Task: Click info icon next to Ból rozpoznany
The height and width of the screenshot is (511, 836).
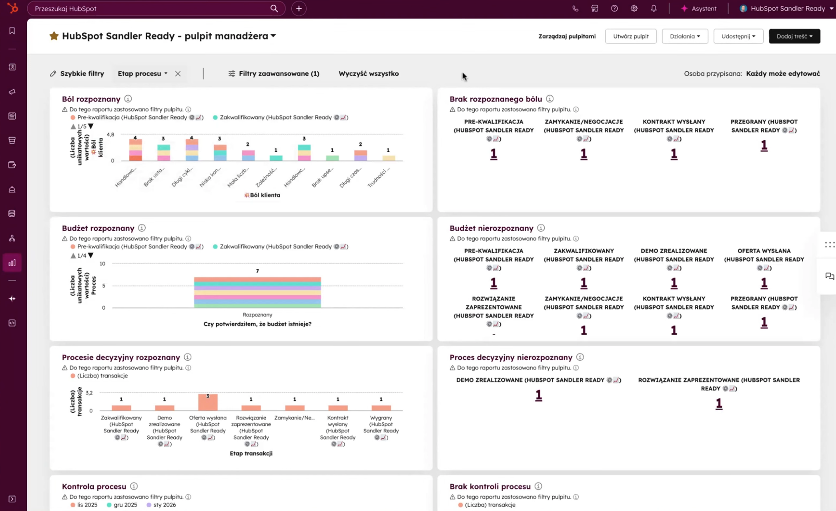Action: tap(128, 99)
